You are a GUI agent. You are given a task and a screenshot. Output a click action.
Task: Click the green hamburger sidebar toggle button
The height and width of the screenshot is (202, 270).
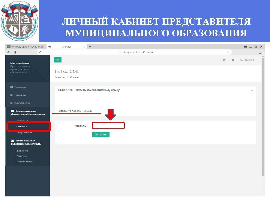[x=58, y=60]
